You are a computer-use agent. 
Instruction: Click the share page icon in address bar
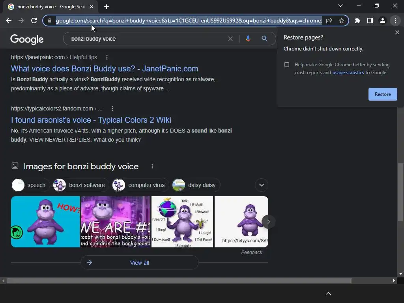pos(329,21)
